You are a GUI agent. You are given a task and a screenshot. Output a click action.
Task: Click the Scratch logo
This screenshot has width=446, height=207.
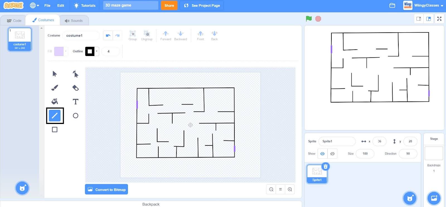(14, 5)
